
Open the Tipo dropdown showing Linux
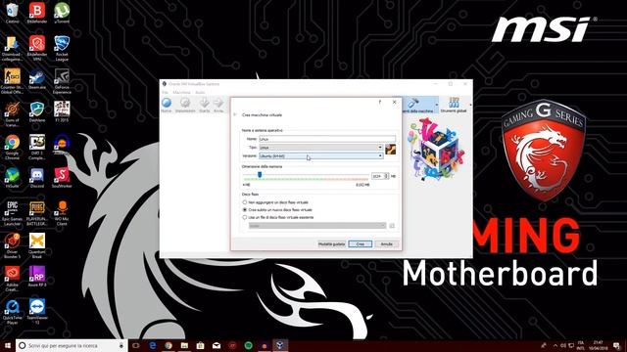pos(321,148)
